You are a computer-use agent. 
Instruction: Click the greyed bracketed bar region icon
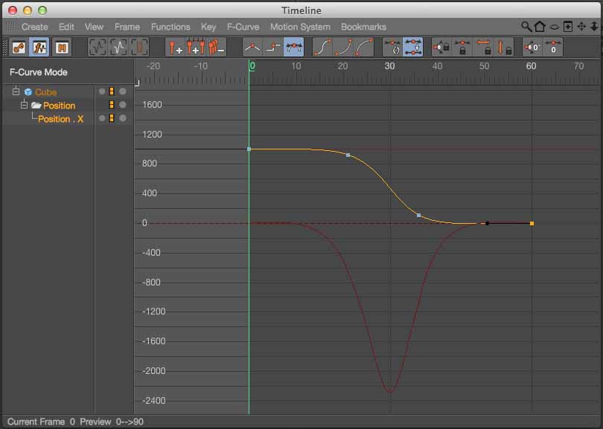click(x=139, y=48)
